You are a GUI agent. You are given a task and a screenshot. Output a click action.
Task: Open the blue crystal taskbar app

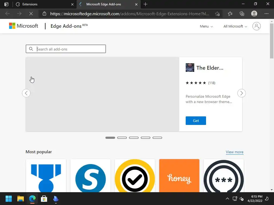point(56,199)
